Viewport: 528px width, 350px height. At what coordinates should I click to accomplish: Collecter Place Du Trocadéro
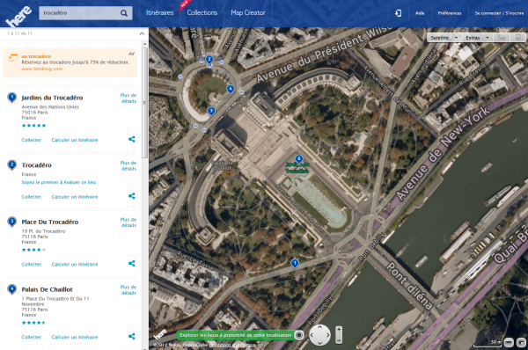32,265
